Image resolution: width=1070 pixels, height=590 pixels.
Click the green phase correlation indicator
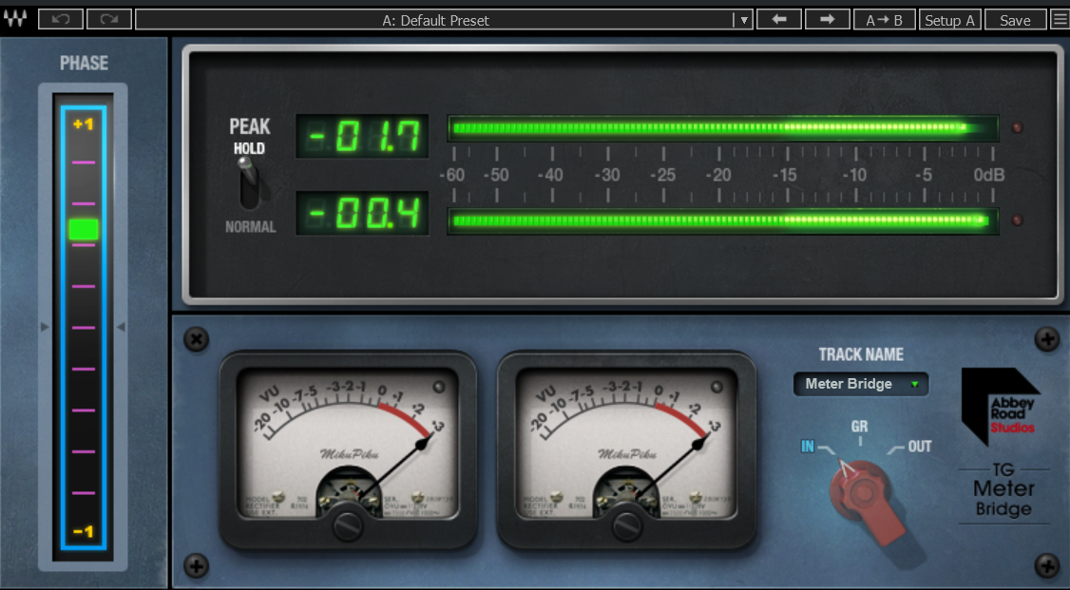pos(84,229)
